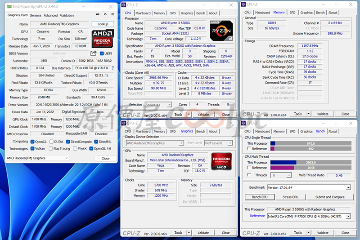Open About tab in CPU-Z Bench window
The image size is (360, 240).
click(x=333, y=131)
